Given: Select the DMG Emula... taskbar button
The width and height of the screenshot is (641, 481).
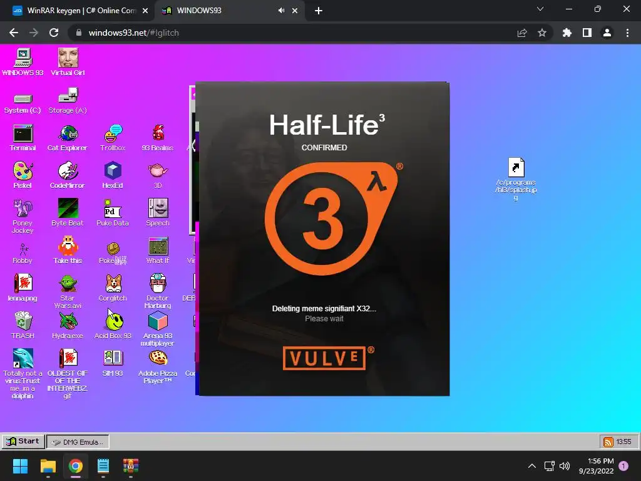Looking at the screenshot, I should 78,442.
